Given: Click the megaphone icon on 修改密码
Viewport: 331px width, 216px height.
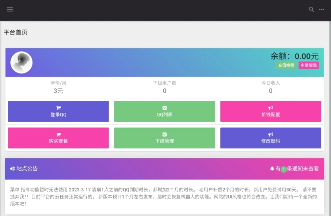Looking at the screenshot, I should (270, 134).
